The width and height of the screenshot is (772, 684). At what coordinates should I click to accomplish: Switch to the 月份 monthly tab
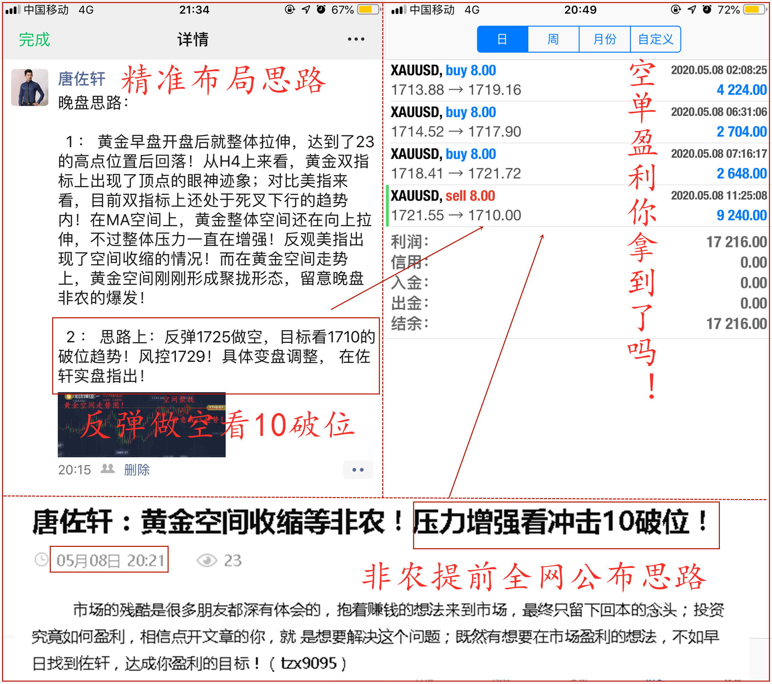click(604, 39)
